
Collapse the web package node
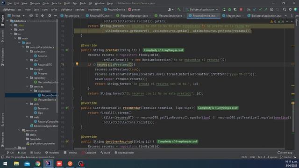pos(27,117)
